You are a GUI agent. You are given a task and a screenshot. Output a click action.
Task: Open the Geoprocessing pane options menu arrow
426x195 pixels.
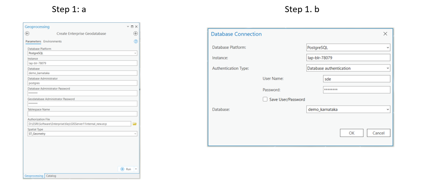click(x=128, y=27)
